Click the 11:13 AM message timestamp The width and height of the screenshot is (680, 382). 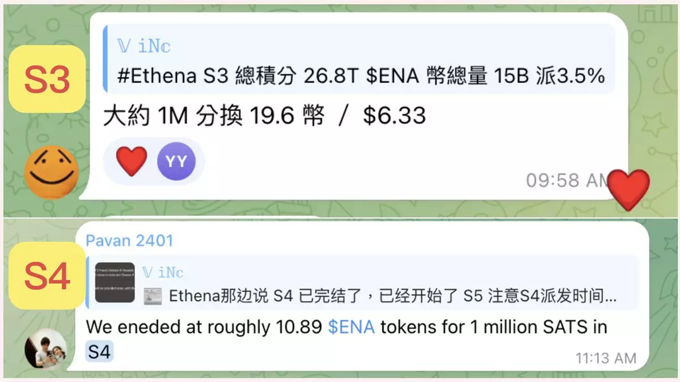606,358
